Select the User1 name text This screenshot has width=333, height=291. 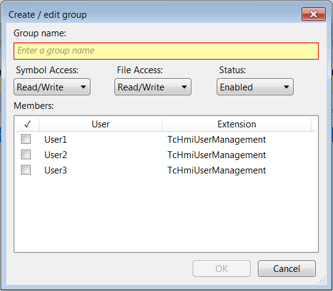tap(55, 140)
